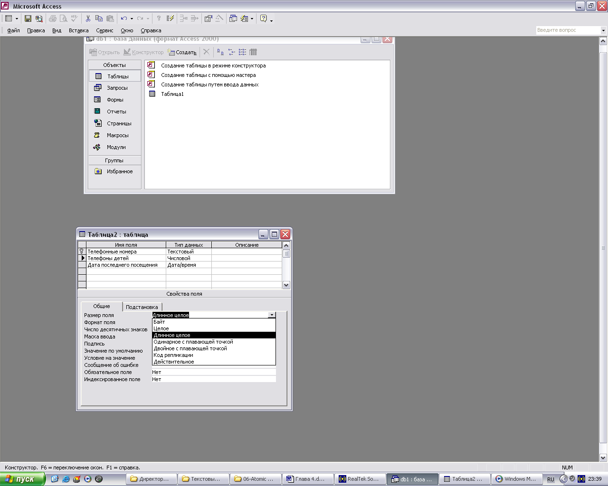Open Undo history dropdown arrow
608x486 pixels.
132,19
